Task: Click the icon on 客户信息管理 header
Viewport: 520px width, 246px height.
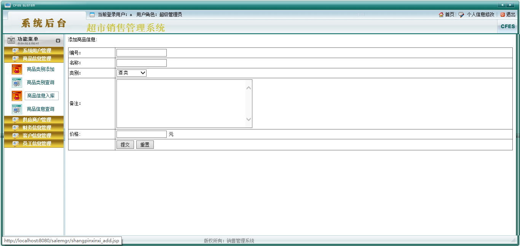Action: point(16,136)
